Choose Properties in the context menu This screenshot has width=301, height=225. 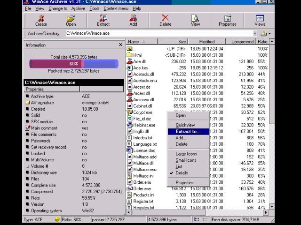(188, 182)
